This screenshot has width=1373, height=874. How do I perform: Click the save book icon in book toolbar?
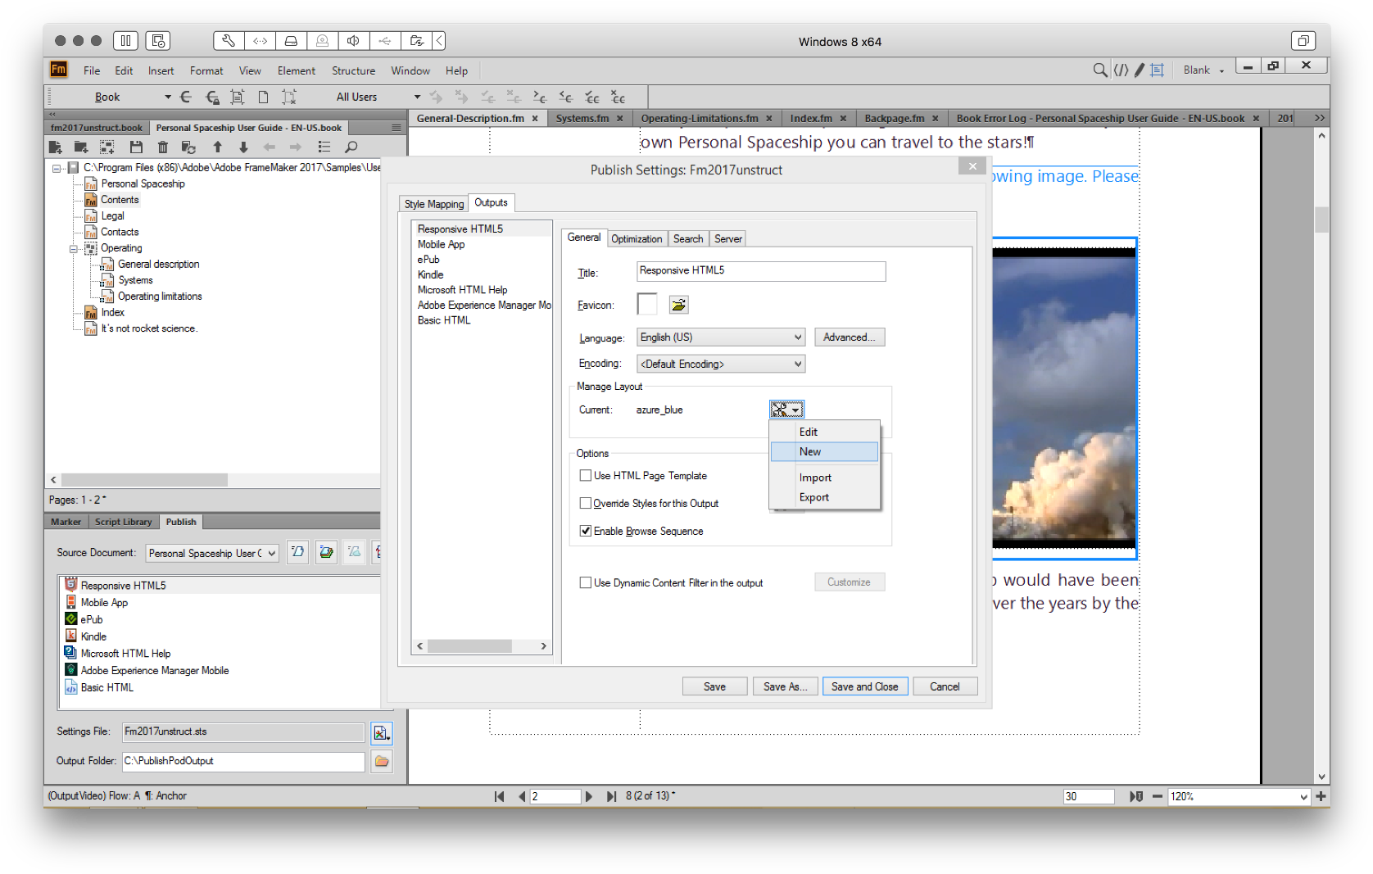[x=137, y=147]
